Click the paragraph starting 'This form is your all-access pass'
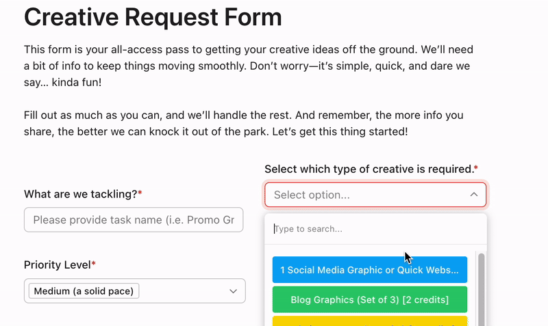The height and width of the screenshot is (326, 548). (x=248, y=66)
